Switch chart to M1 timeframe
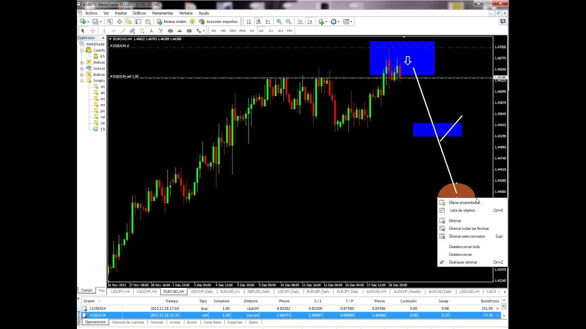The width and height of the screenshot is (586, 329). pos(214,31)
